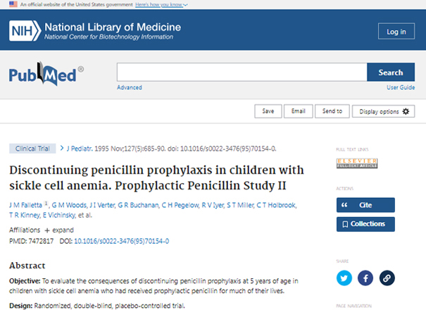Click the Display options gear icon

pyautogui.click(x=406, y=111)
